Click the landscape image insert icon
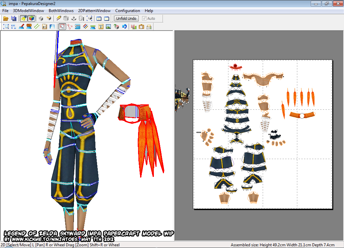Image resolution: width=344 pixels, height=248 pixels. [x=109, y=27]
